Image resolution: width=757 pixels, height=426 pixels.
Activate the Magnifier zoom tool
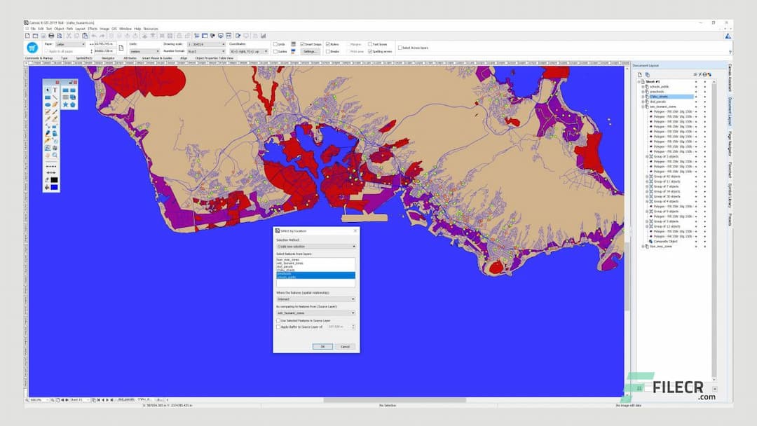56,154
